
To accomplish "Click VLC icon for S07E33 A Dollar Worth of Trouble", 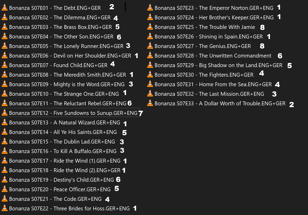I will point(150,103).
